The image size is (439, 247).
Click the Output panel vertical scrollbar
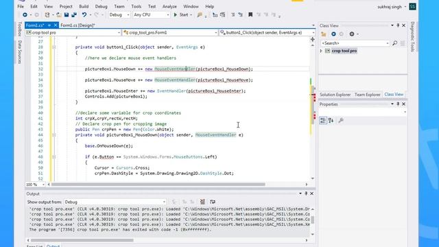[313, 220]
